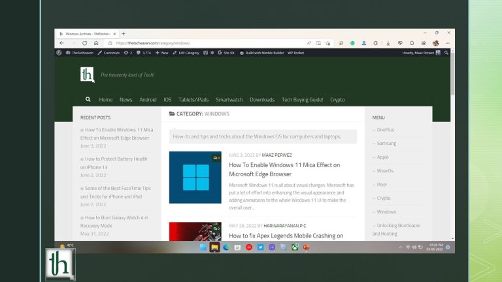Open Samsung in sidebar menu

[x=386, y=143]
